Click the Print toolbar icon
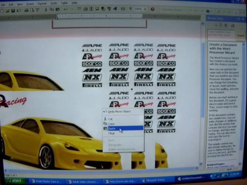 26,10
